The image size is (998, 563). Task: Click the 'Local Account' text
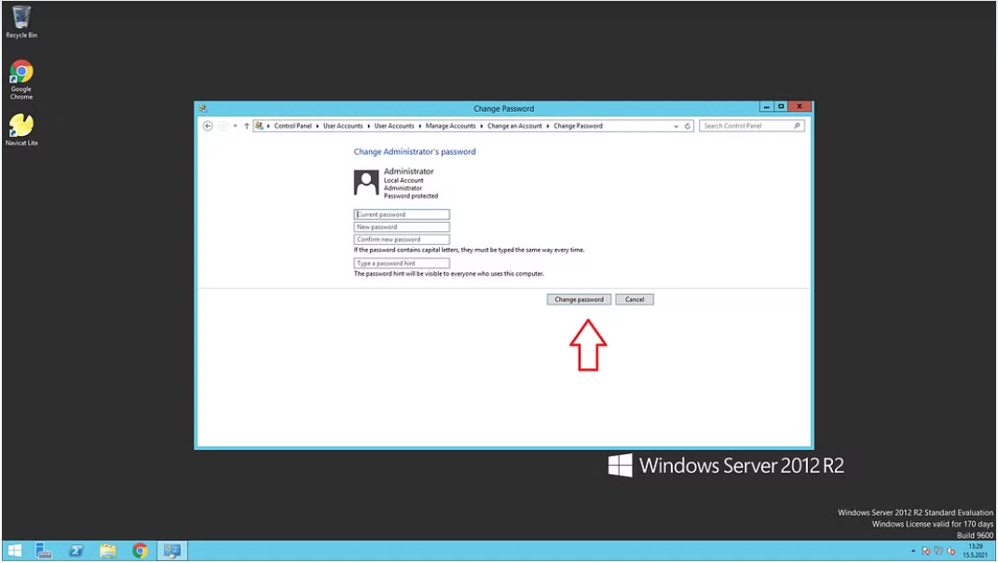403,180
